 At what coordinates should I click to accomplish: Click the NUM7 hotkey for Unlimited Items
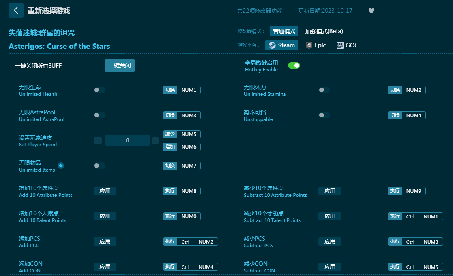pyautogui.click(x=182, y=166)
